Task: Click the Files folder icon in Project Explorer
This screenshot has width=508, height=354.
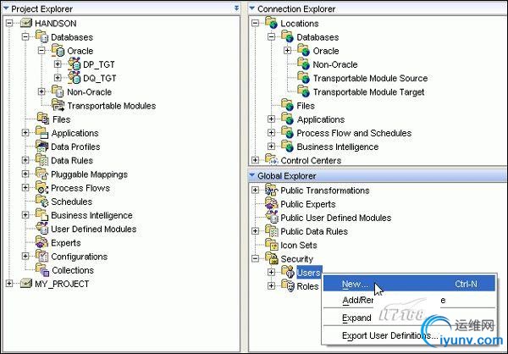Action: click(43, 119)
